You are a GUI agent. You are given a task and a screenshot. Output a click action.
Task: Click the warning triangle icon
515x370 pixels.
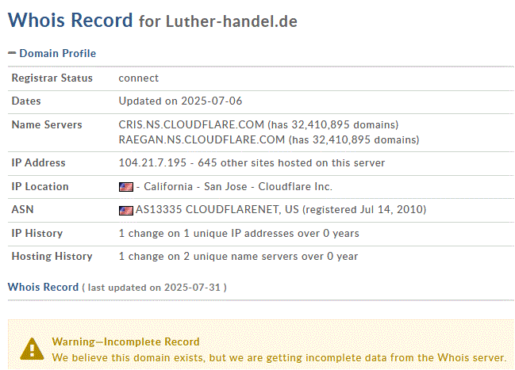[x=32, y=349]
